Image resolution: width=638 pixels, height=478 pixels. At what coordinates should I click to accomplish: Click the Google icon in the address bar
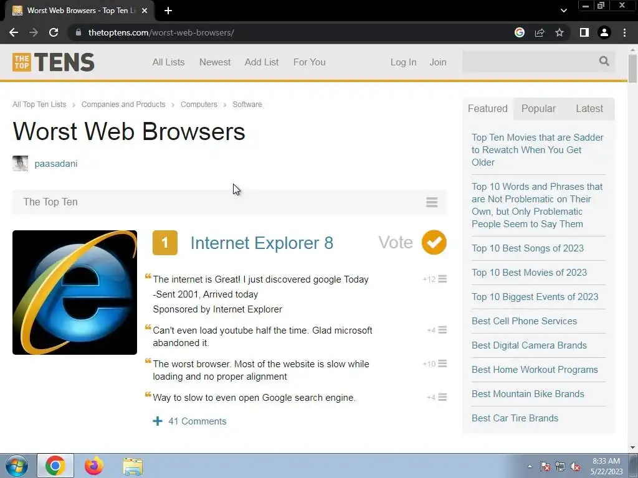[519, 32]
